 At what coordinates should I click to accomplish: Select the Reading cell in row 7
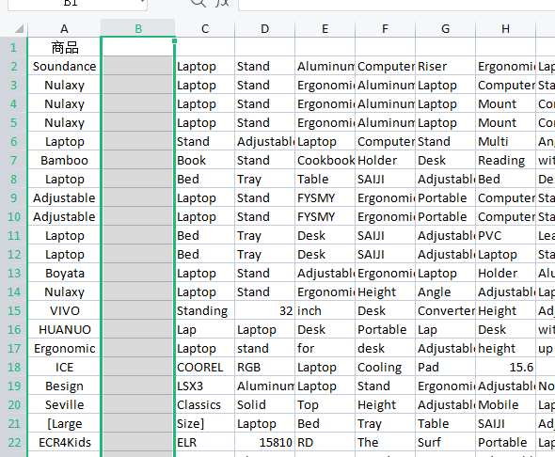pyautogui.click(x=505, y=160)
